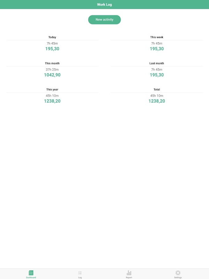The image size is (209, 279).
Task: Click the 37h 25m duration text
Action: click(x=52, y=69)
